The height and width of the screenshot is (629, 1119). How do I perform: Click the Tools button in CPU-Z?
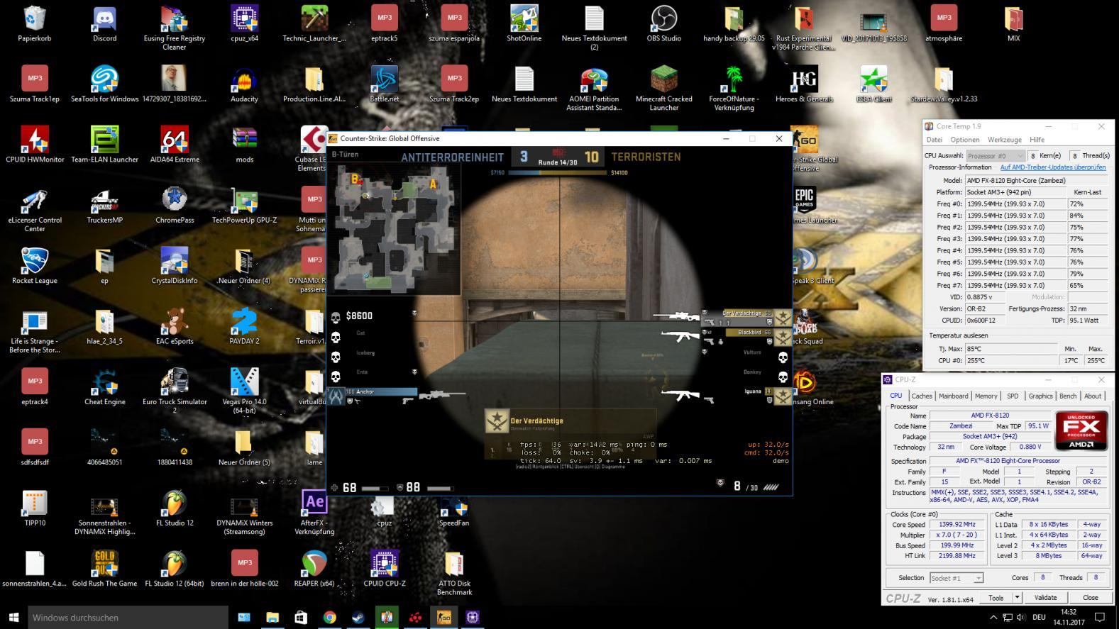(996, 598)
